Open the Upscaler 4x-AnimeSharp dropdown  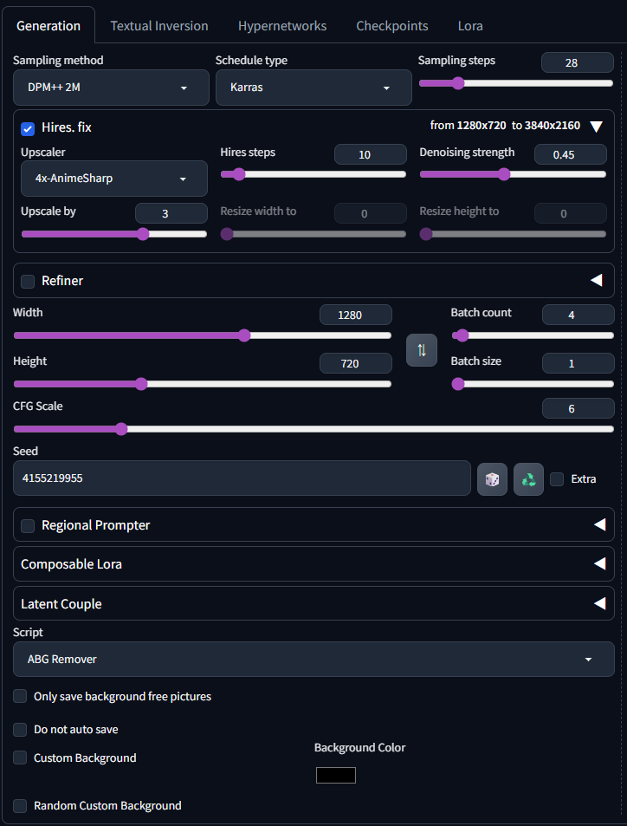point(113,179)
